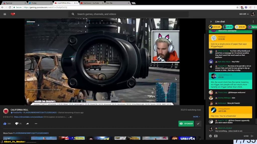Image resolution: width=257 pixels, height=144 pixels.
Task: Open the streamlabs.com/pewdiepie donate link
Action: [29, 117]
